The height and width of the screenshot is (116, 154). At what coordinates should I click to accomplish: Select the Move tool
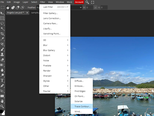2,13
